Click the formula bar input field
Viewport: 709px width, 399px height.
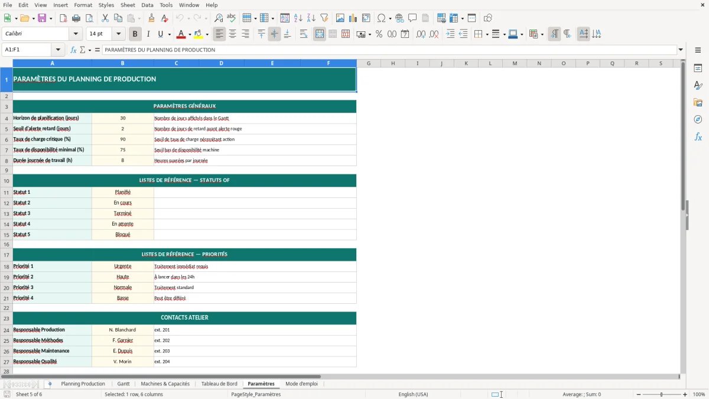click(x=389, y=50)
